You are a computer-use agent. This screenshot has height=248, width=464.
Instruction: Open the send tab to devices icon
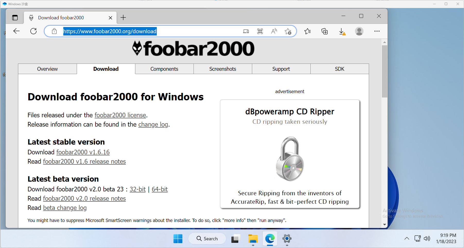[x=246, y=31]
